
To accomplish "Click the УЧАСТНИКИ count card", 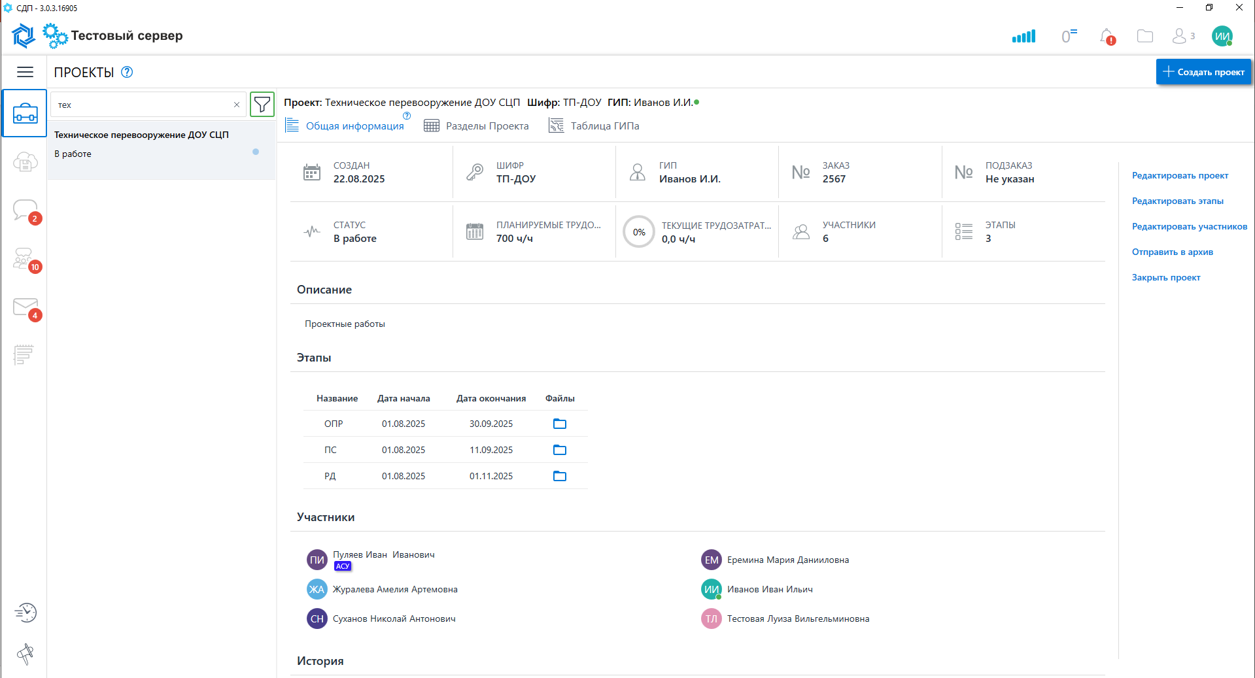I will pyautogui.click(x=860, y=231).
